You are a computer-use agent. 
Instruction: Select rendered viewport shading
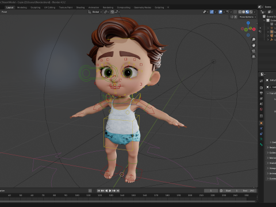(251, 12)
